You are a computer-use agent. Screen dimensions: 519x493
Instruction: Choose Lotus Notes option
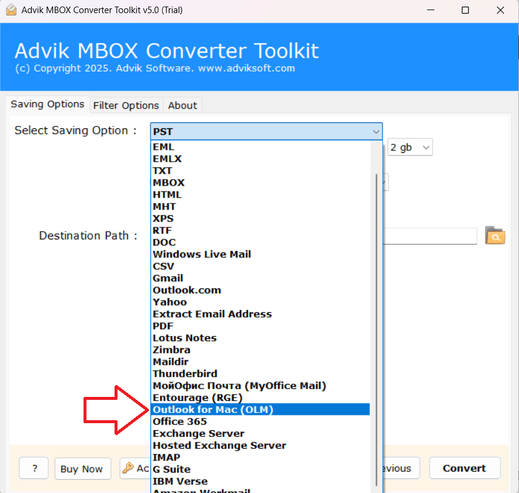pos(260,338)
